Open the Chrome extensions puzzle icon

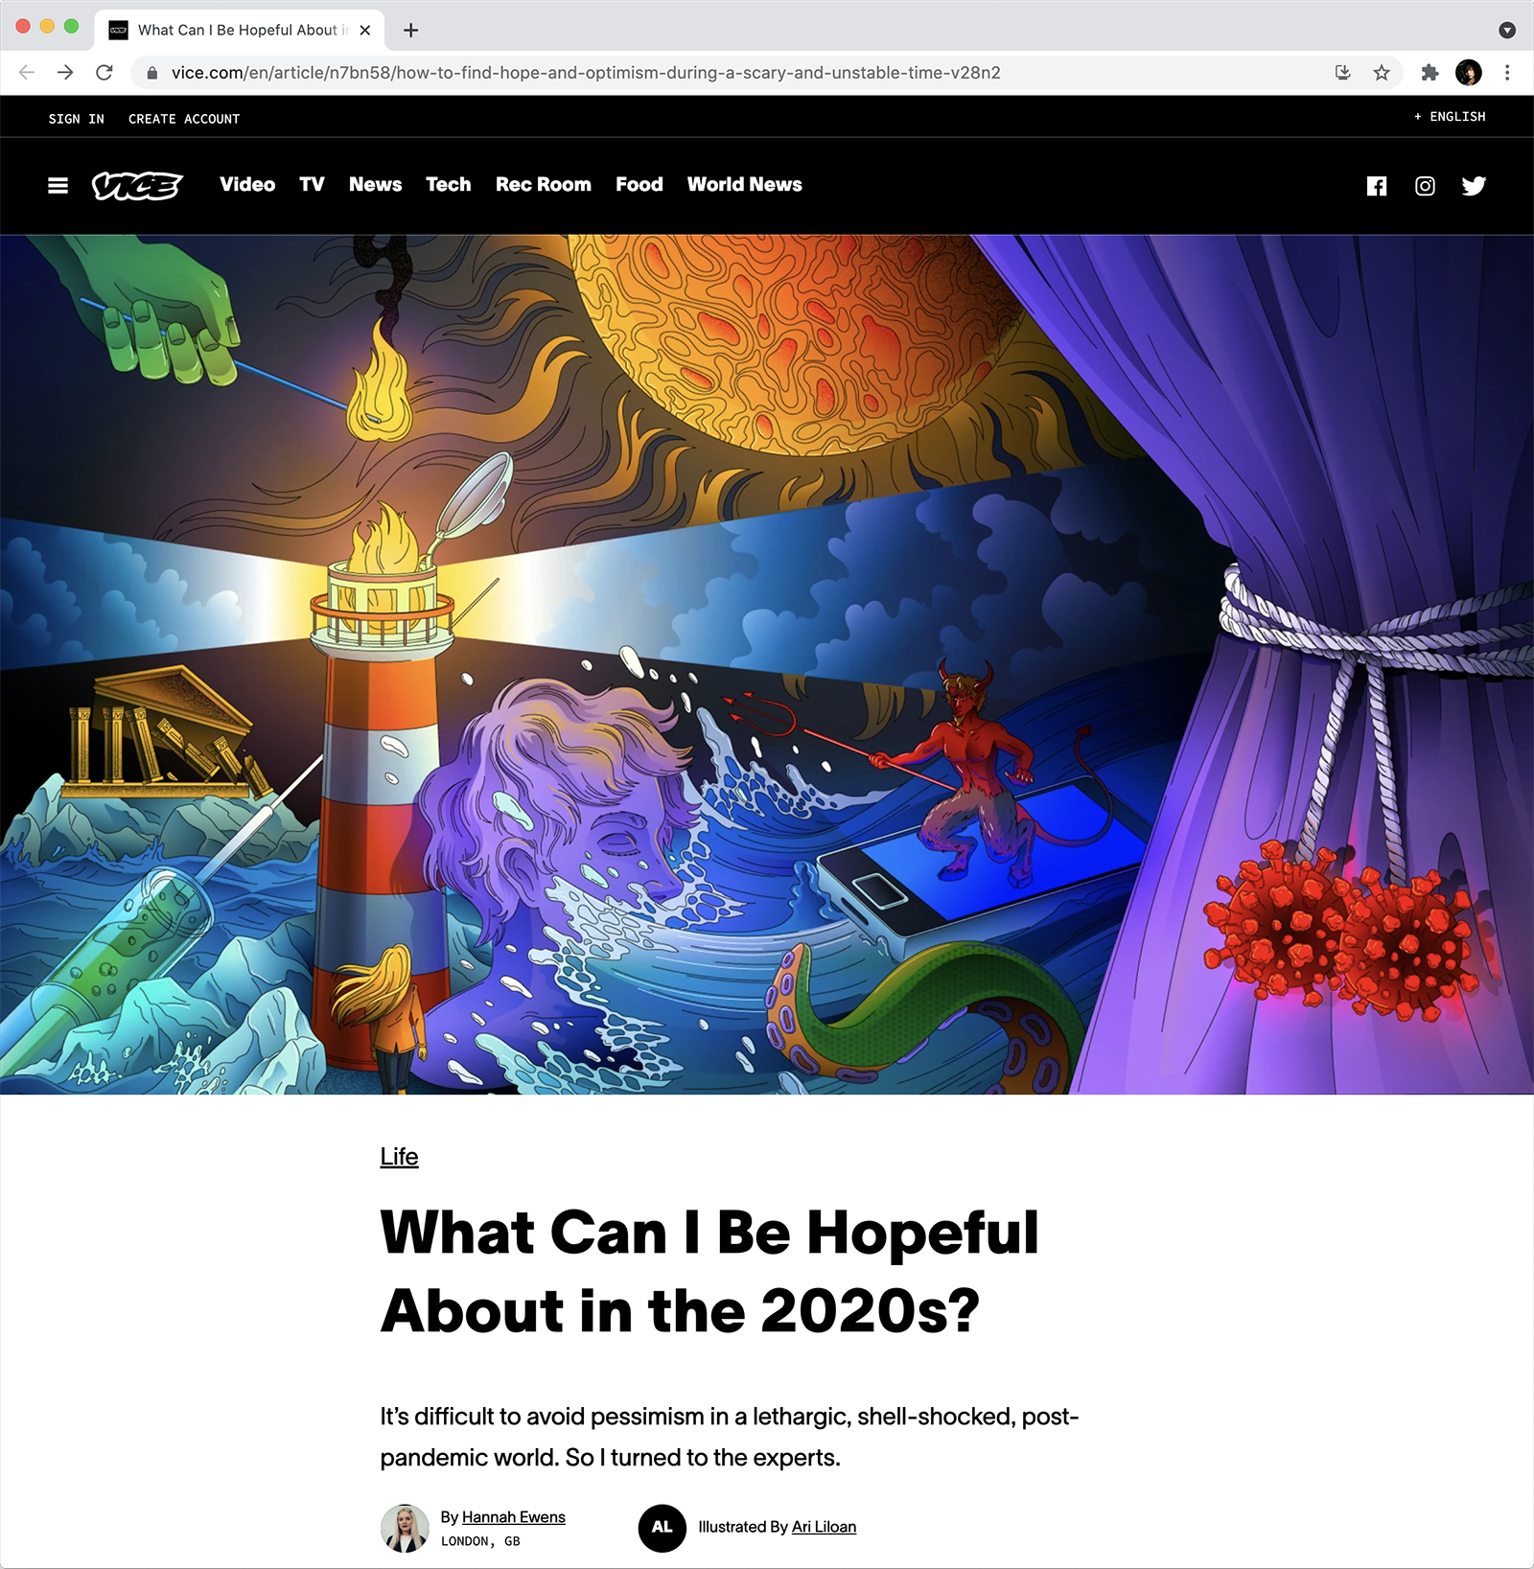point(1429,73)
